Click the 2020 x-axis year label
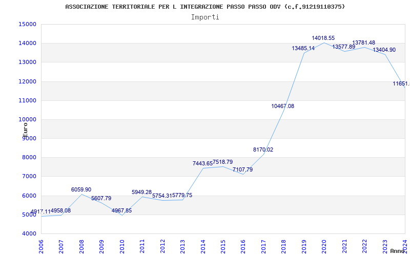410x256 pixels. [x=324, y=247]
